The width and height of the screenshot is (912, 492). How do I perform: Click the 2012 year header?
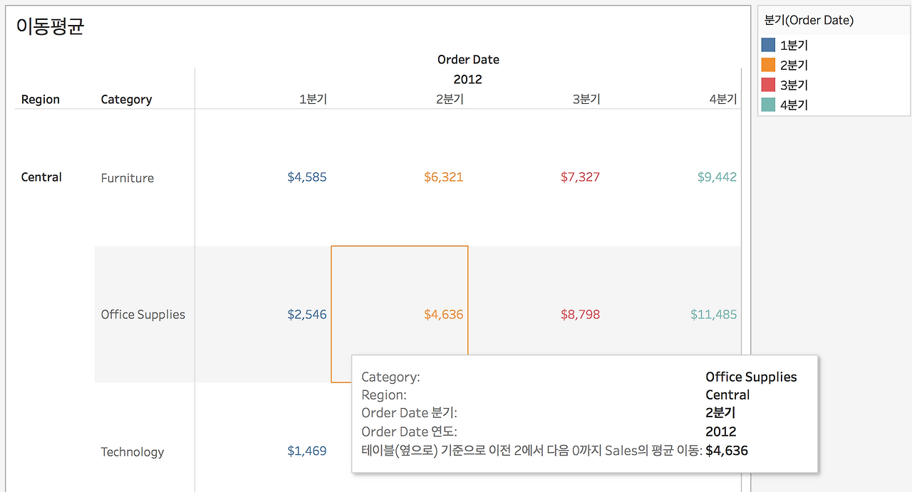468,80
